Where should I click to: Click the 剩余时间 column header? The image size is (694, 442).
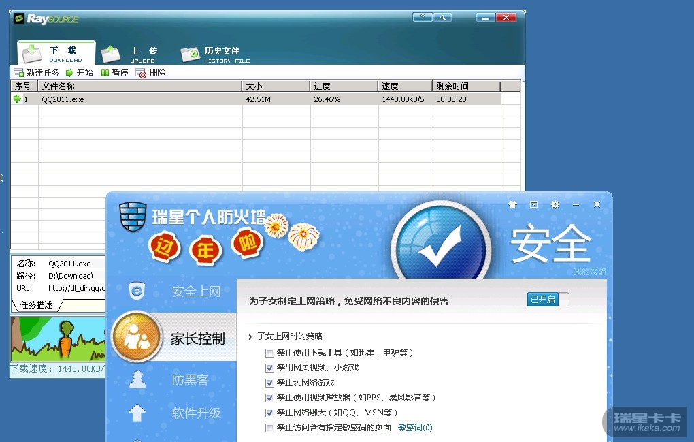pos(467,86)
